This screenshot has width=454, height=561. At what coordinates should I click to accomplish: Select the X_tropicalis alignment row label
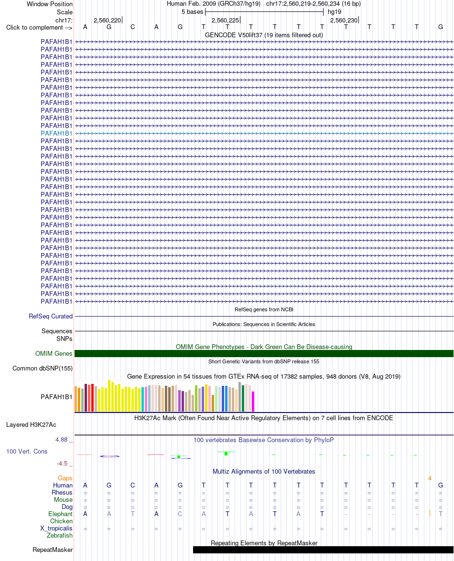click(x=56, y=529)
